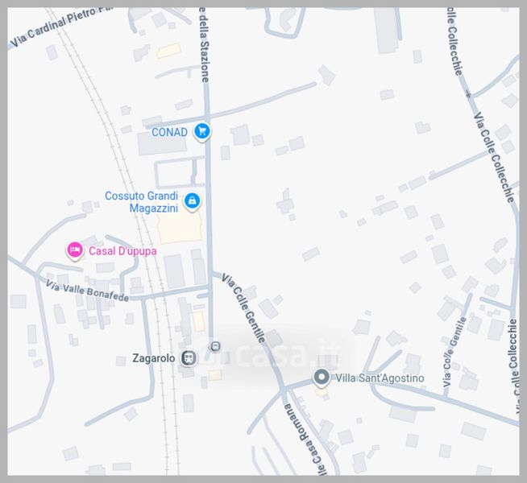The height and width of the screenshot is (483, 527).
Task: Open the Casal D'upupa hotel marker
Action: 75,250
